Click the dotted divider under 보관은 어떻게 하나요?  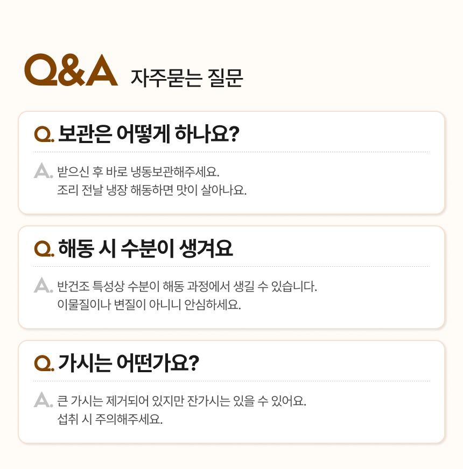231,152
